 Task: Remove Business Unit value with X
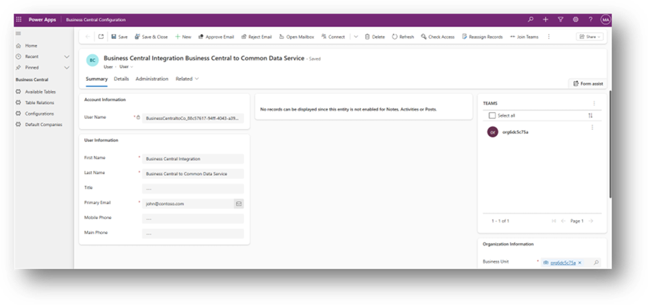[x=580, y=263]
